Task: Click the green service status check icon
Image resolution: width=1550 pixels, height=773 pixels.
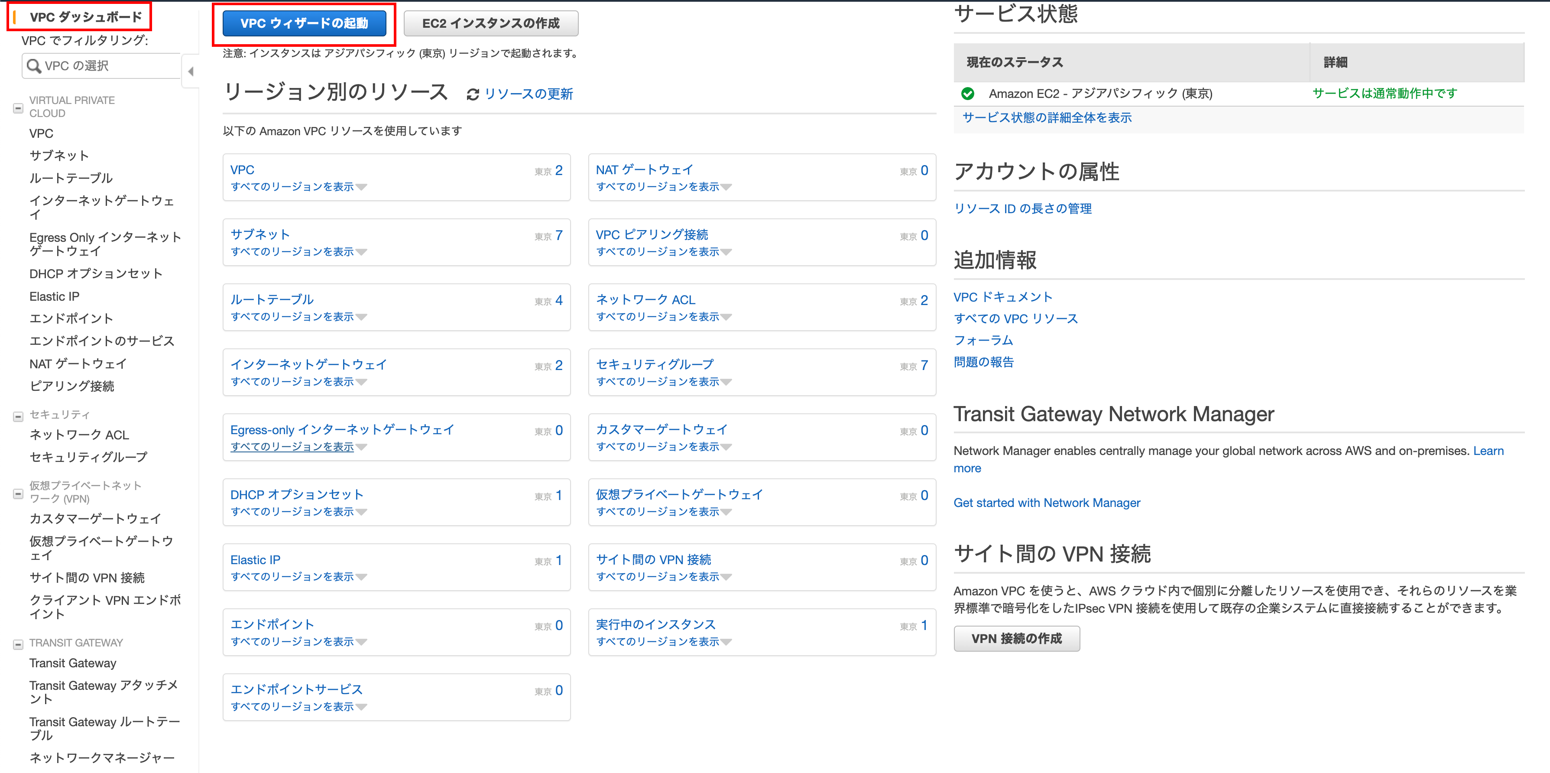Action: (x=967, y=94)
